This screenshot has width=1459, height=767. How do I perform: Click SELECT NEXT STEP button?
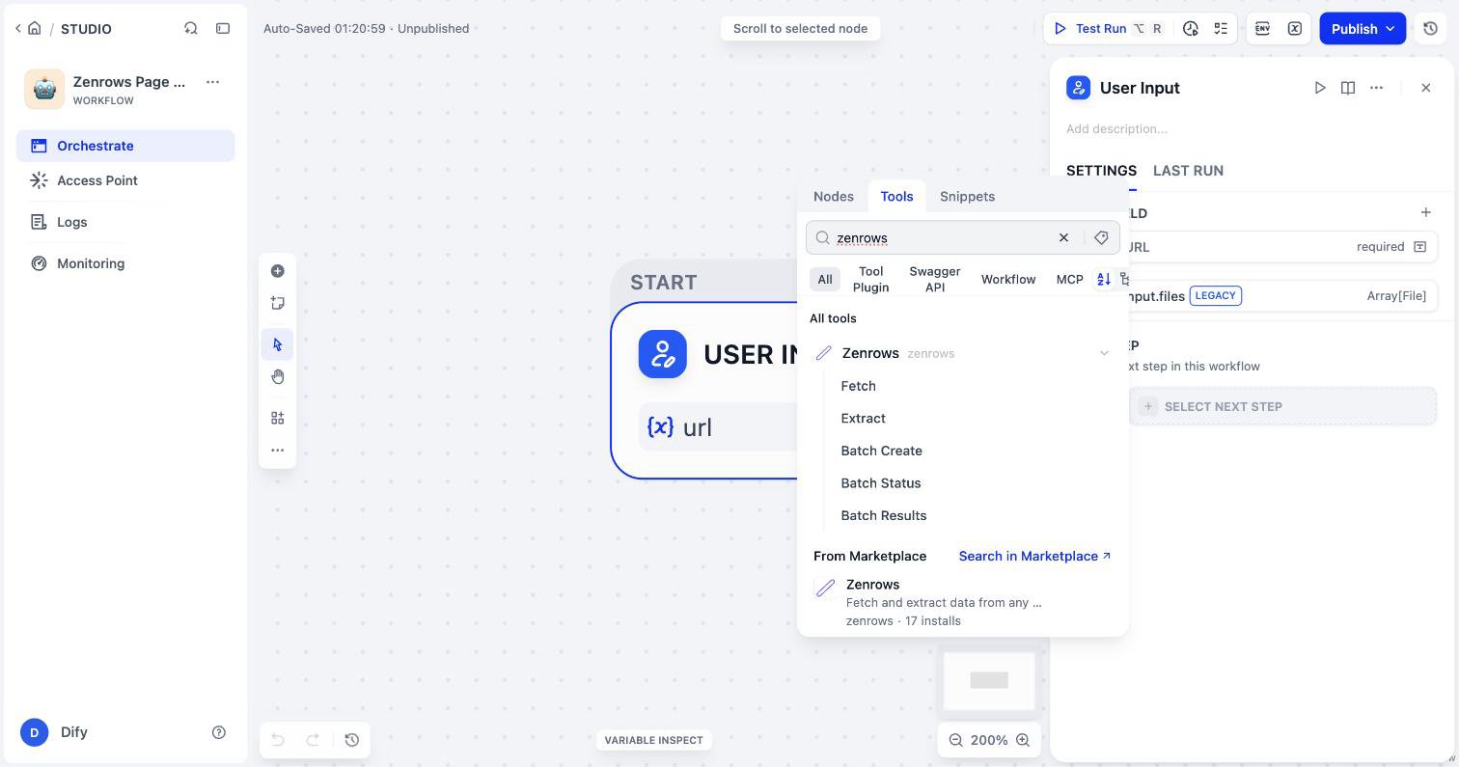pos(1282,406)
